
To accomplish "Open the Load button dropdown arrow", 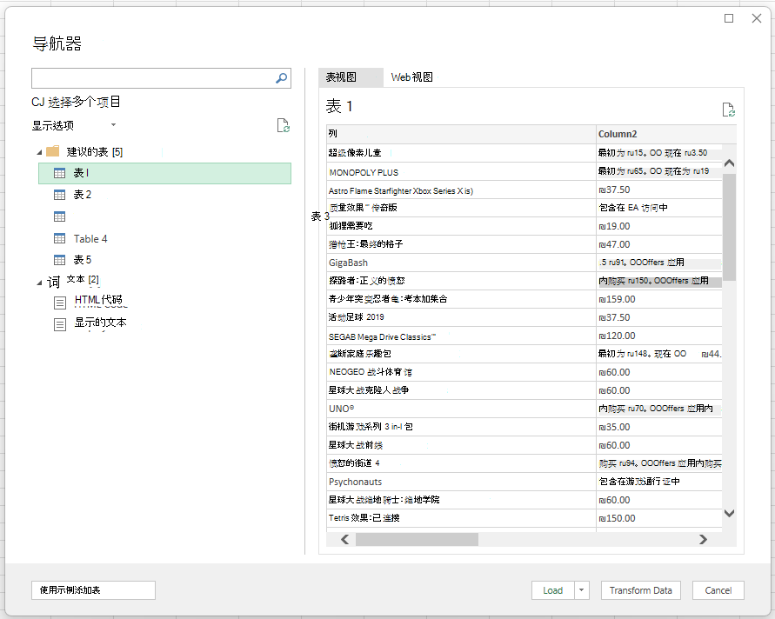I will coord(582,590).
